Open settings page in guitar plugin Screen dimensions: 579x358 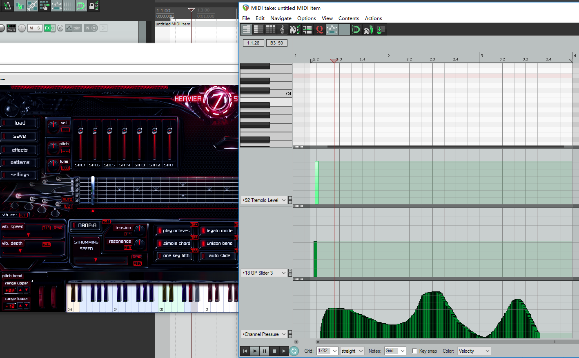click(x=20, y=175)
